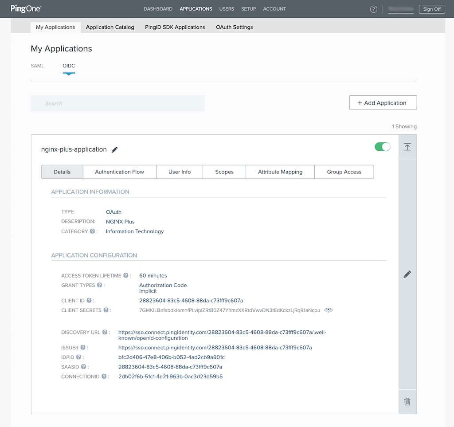This screenshot has height=427, width=454.
Task: Collapse the application panel with the upload-arrow icon
Action: (407, 147)
